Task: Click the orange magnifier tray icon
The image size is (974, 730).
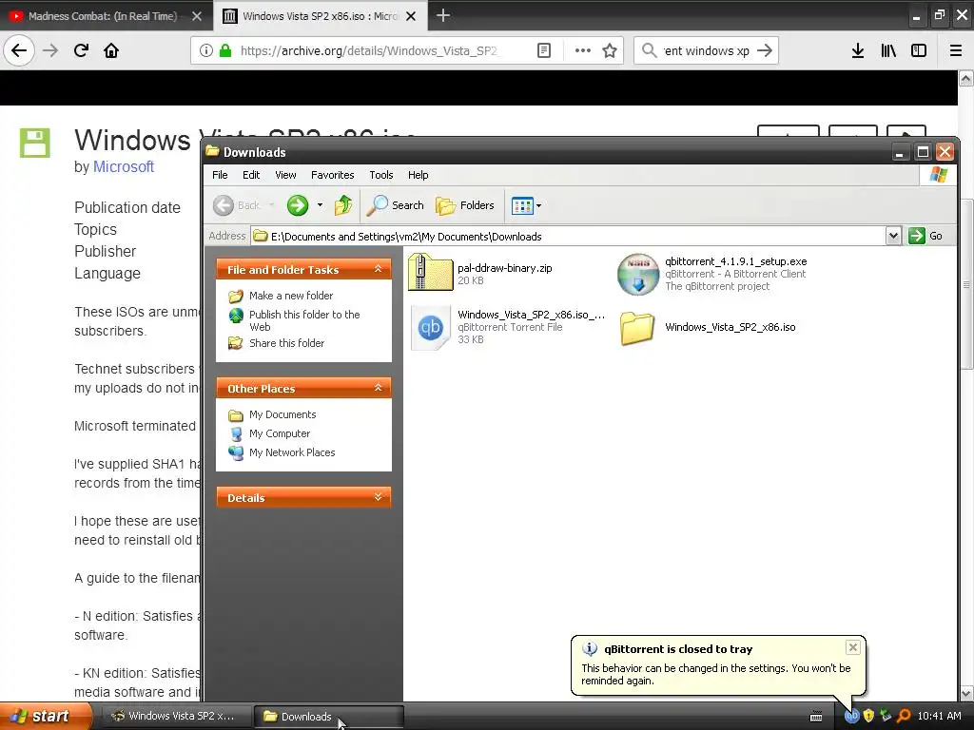Action: [904, 716]
